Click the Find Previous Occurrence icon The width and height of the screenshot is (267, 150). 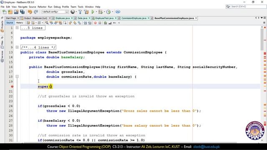51,22
